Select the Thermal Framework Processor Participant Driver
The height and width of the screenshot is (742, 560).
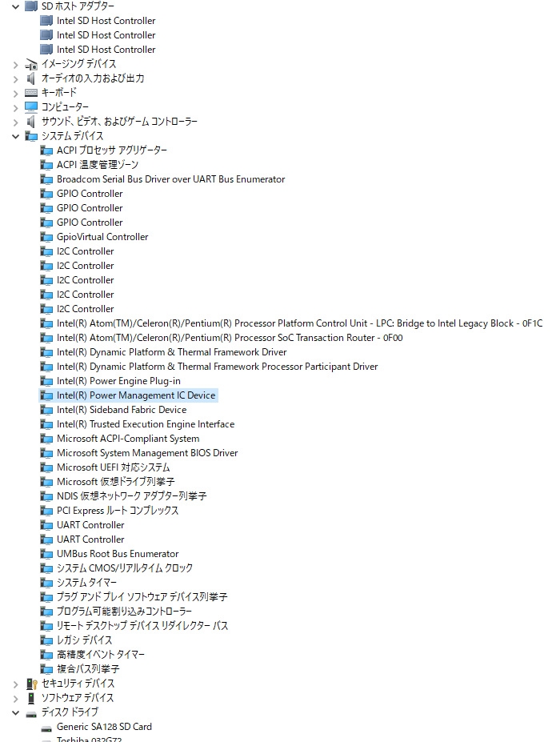pos(217,367)
